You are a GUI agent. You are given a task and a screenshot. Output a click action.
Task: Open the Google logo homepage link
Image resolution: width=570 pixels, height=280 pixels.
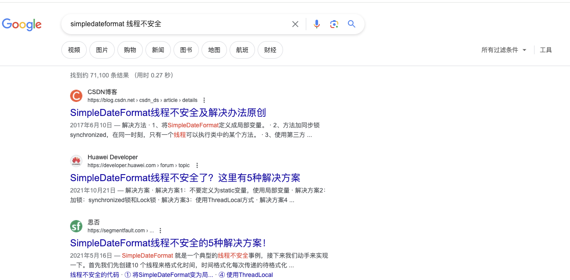(x=22, y=24)
